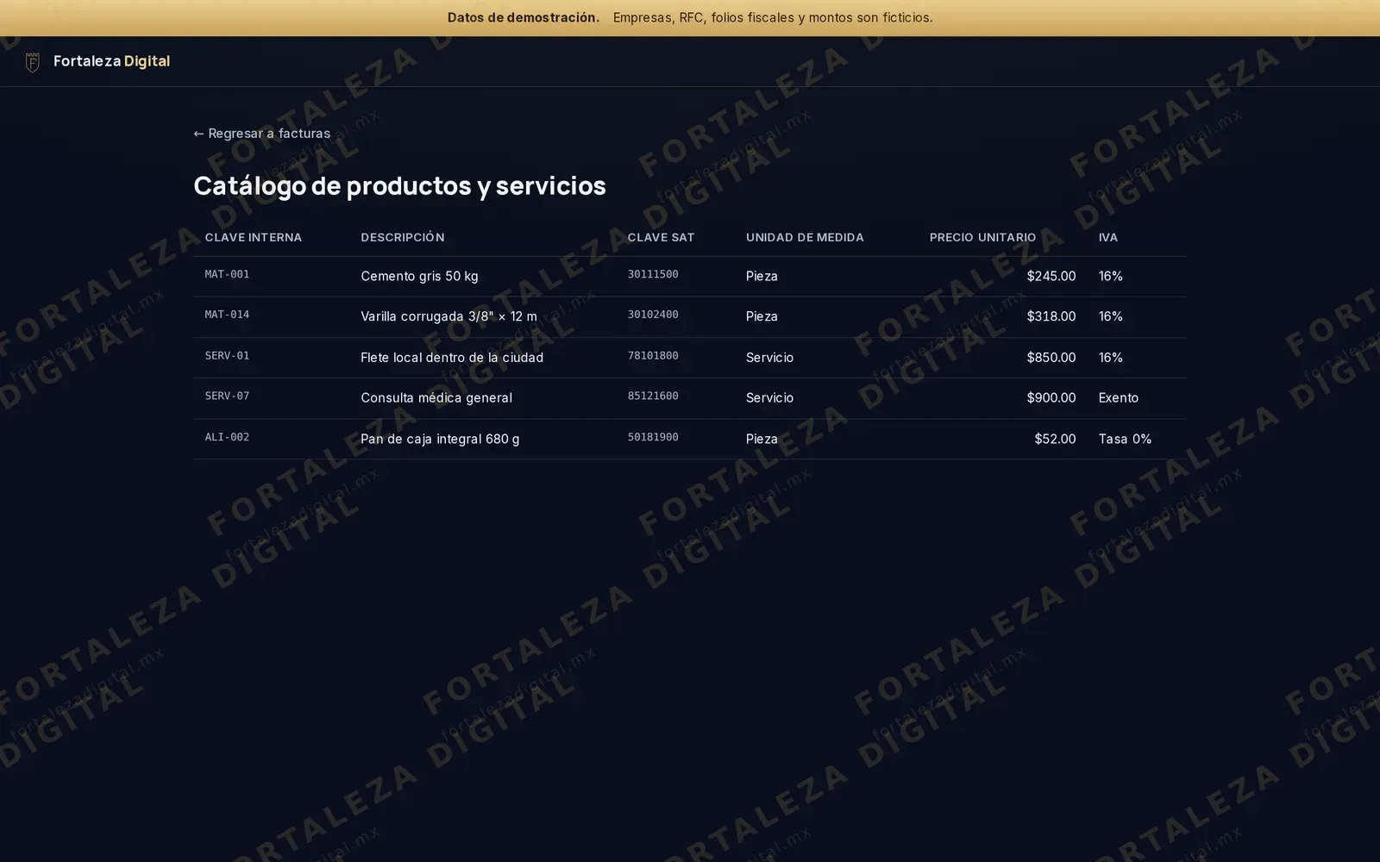Select internal key MAT-001
Image resolution: width=1380 pixels, height=862 pixels.
(x=227, y=274)
